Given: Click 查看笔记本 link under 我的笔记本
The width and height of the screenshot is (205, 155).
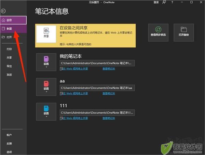Looking at the screenshot, I should (109, 69).
